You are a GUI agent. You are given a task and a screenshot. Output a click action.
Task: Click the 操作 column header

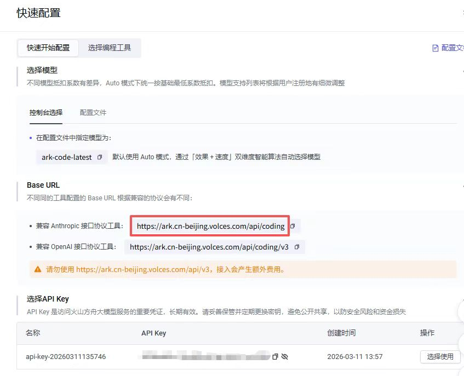click(427, 333)
